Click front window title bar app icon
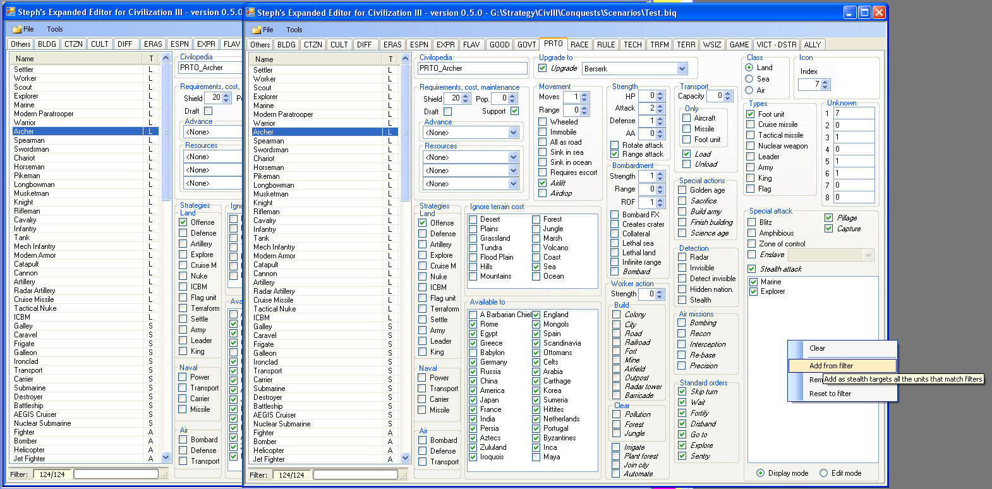This screenshot has width=992, height=489. point(250,12)
